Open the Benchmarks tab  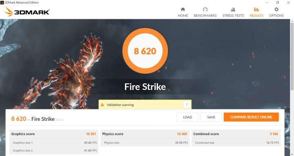[x=205, y=12]
